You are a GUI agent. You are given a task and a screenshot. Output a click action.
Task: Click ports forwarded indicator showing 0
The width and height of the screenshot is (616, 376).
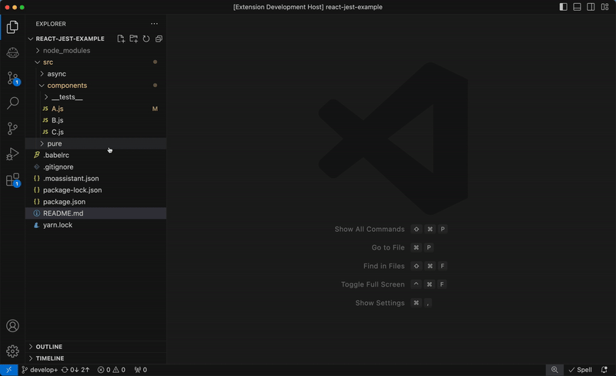pos(141,370)
